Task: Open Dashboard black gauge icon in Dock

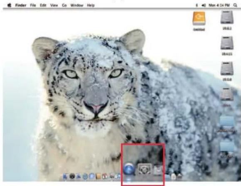Action: tap(72, 176)
